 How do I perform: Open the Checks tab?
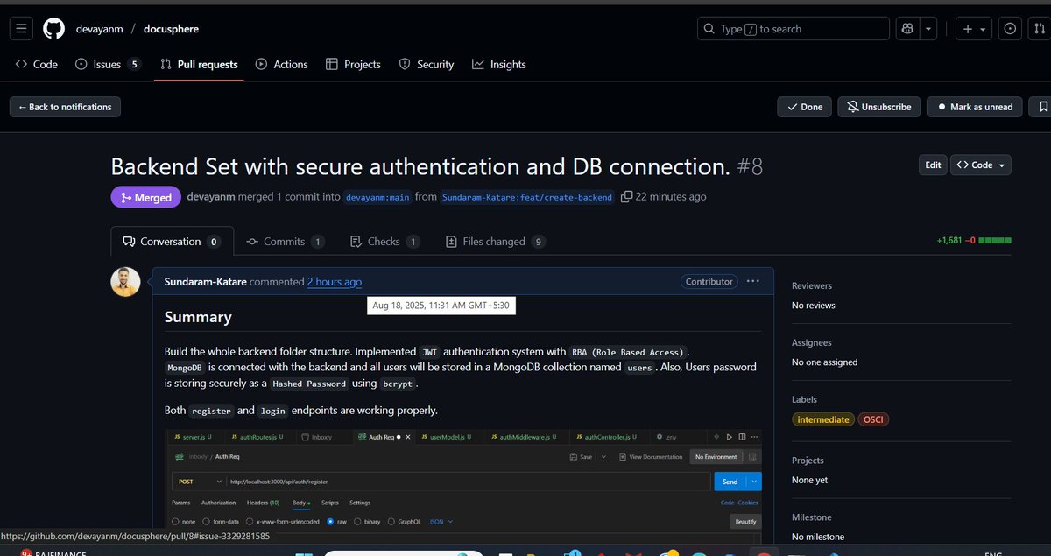click(384, 241)
